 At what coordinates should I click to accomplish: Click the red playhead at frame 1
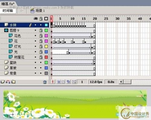pos(52,19)
